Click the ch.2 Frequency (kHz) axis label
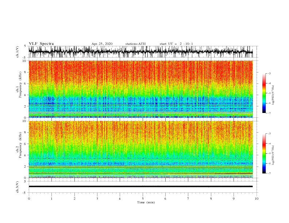 click(19, 145)
